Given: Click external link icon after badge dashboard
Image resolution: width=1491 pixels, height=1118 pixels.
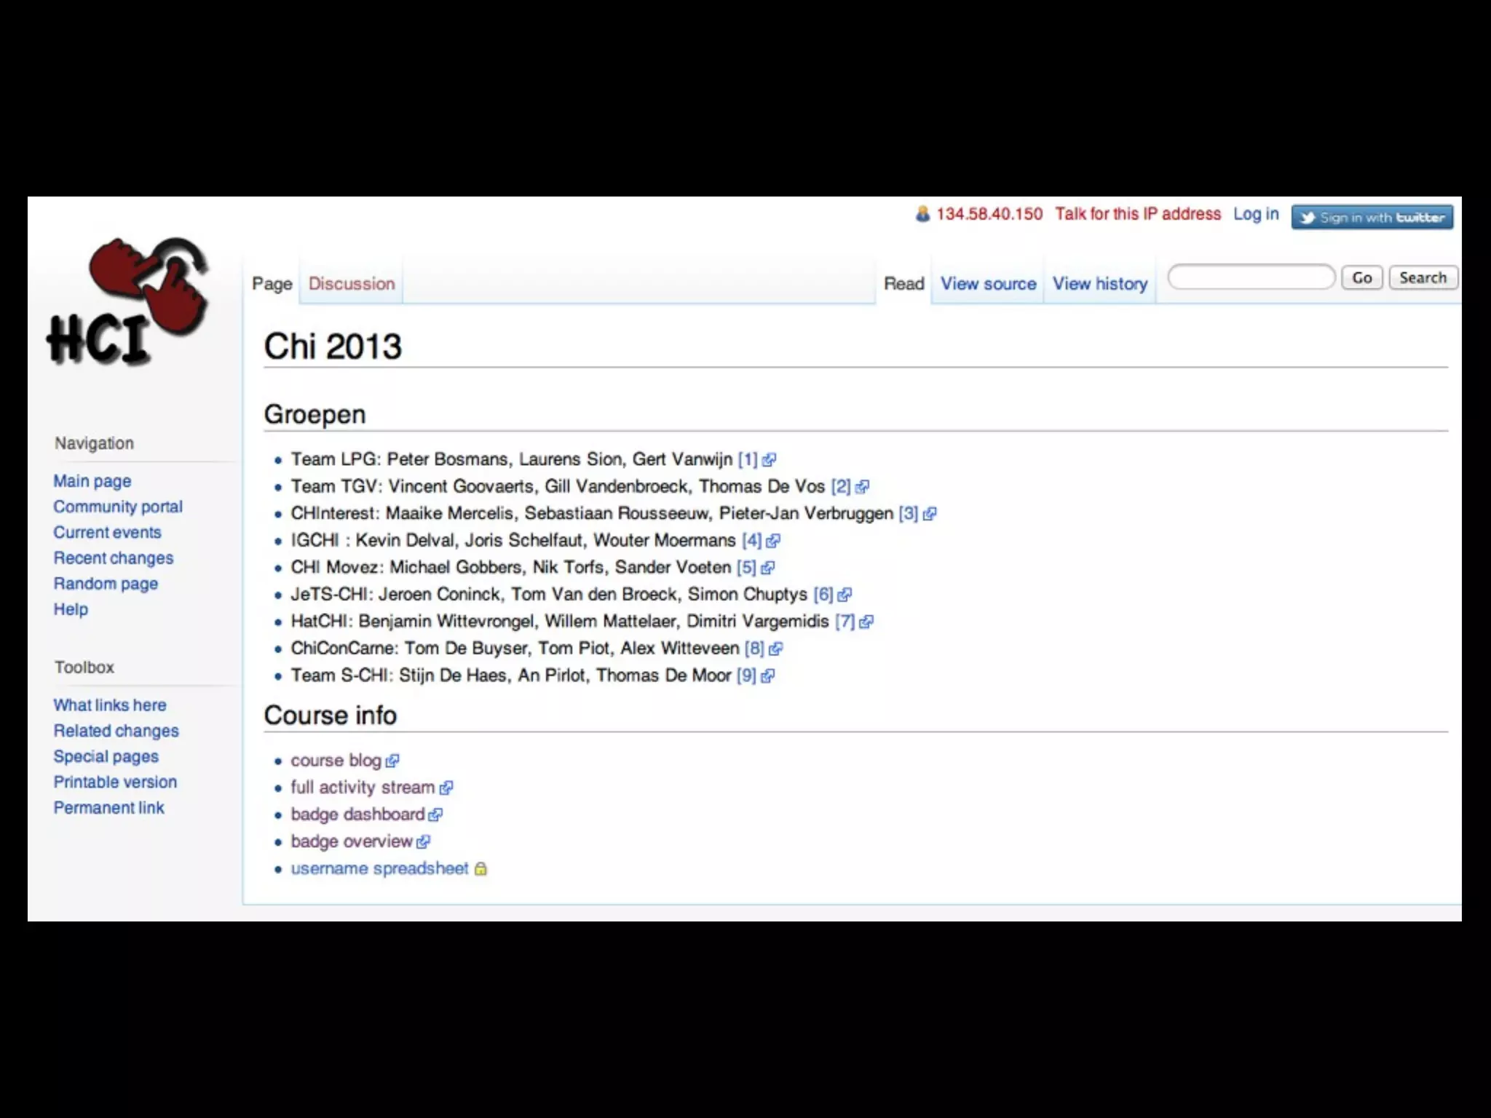Looking at the screenshot, I should point(435,815).
